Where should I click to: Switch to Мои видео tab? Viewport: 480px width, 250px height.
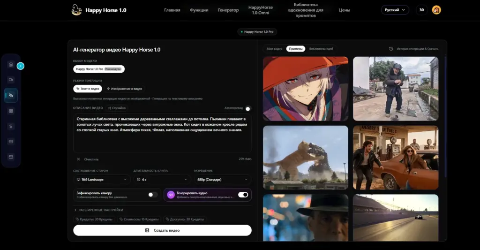click(x=274, y=49)
